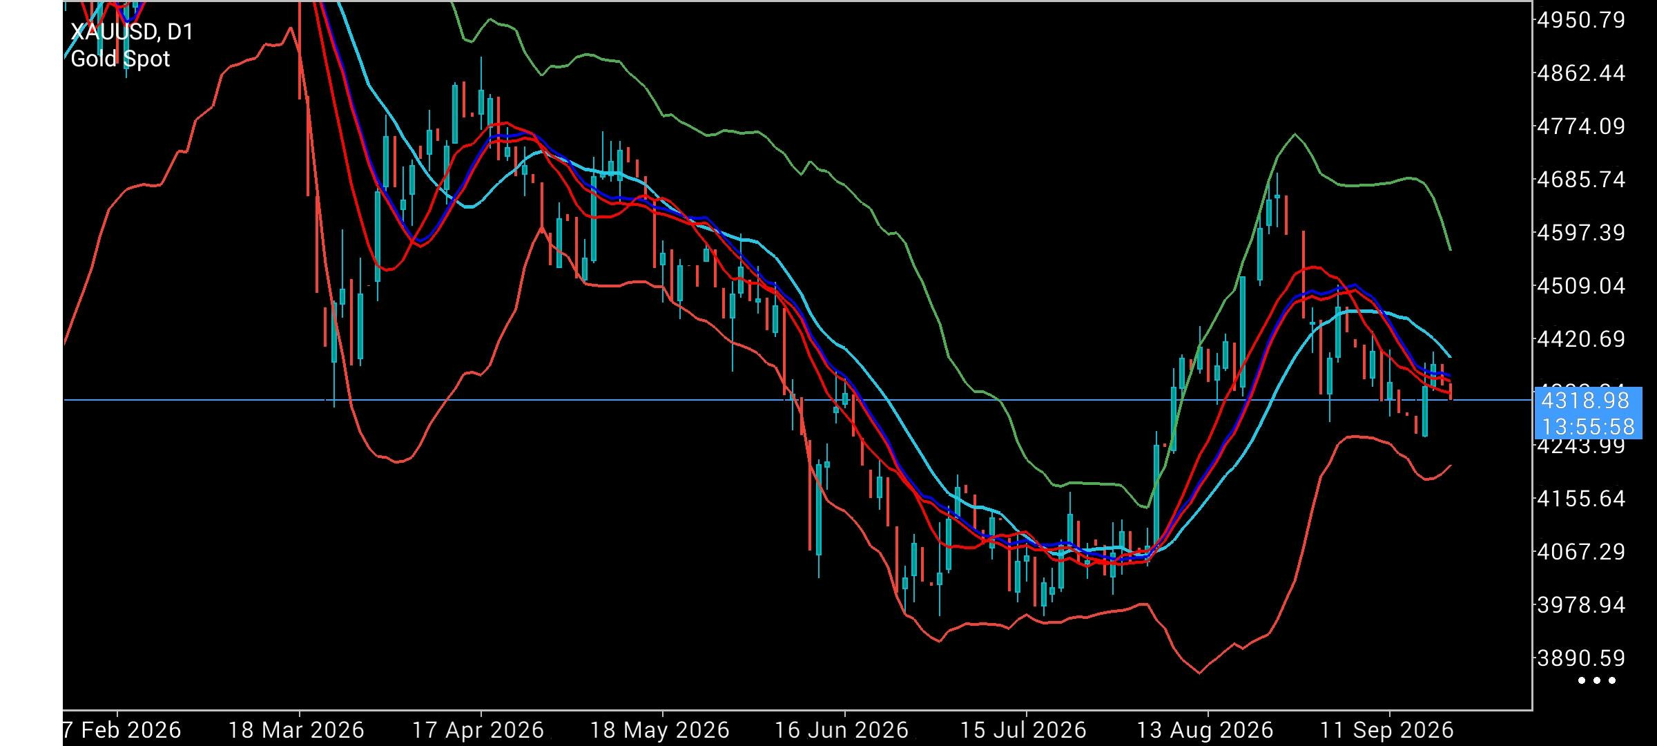Click the 4862.44 price axis label
The image size is (1657, 746).
point(1581,73)
